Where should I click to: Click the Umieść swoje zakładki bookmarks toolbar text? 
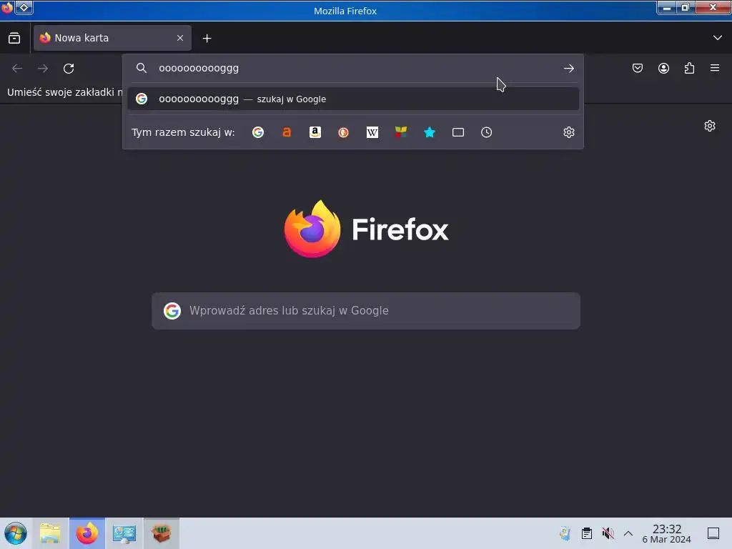pyautogui.click(x=65, y=92)
